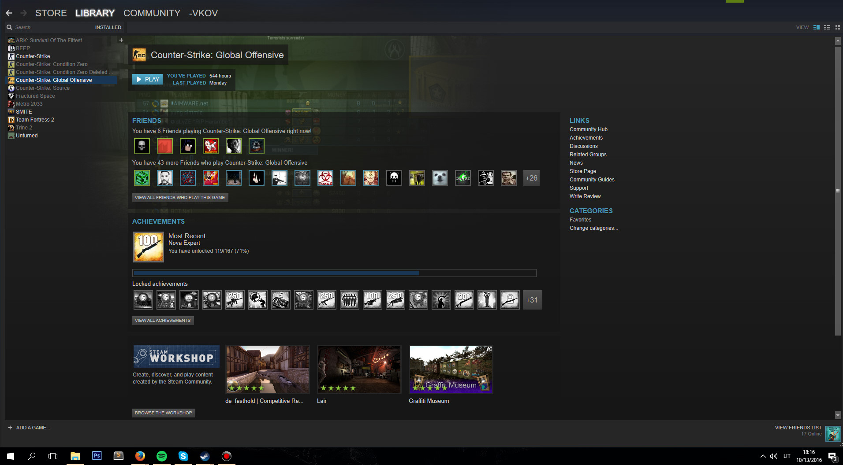Click the plus icon beside ARK game row
The width and height of the screenshot is (843, 465).
click(x=121, y=40)
